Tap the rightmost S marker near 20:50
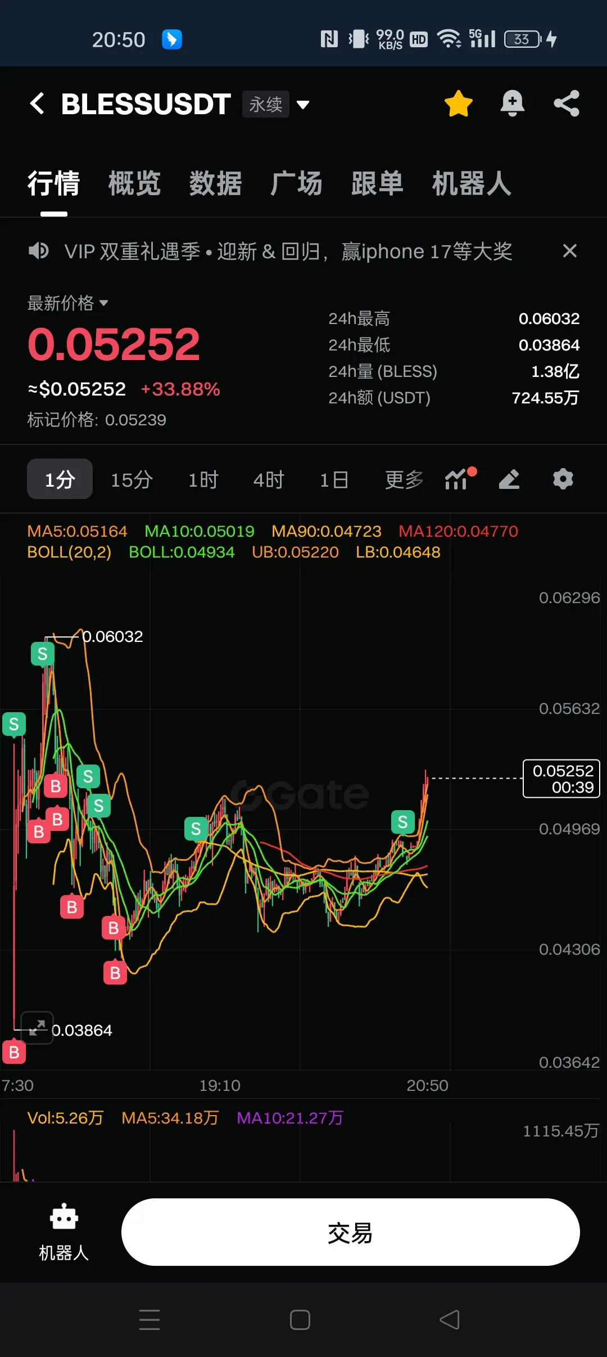607x1357 pixels. pos(403,822)
